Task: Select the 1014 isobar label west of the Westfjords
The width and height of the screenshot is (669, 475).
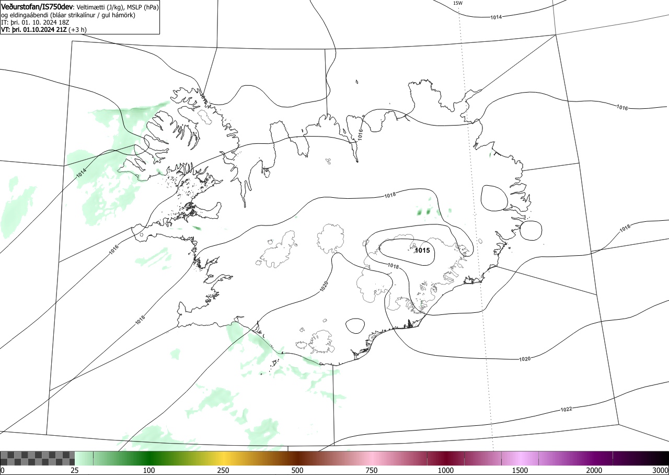Action: pyautogui.click(x=81, y=172)
